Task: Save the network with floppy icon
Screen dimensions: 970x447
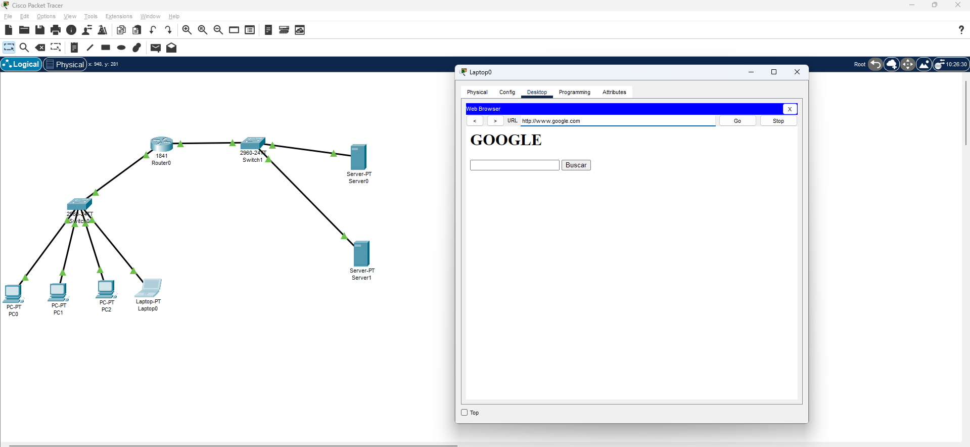Action: pos(39,30)
